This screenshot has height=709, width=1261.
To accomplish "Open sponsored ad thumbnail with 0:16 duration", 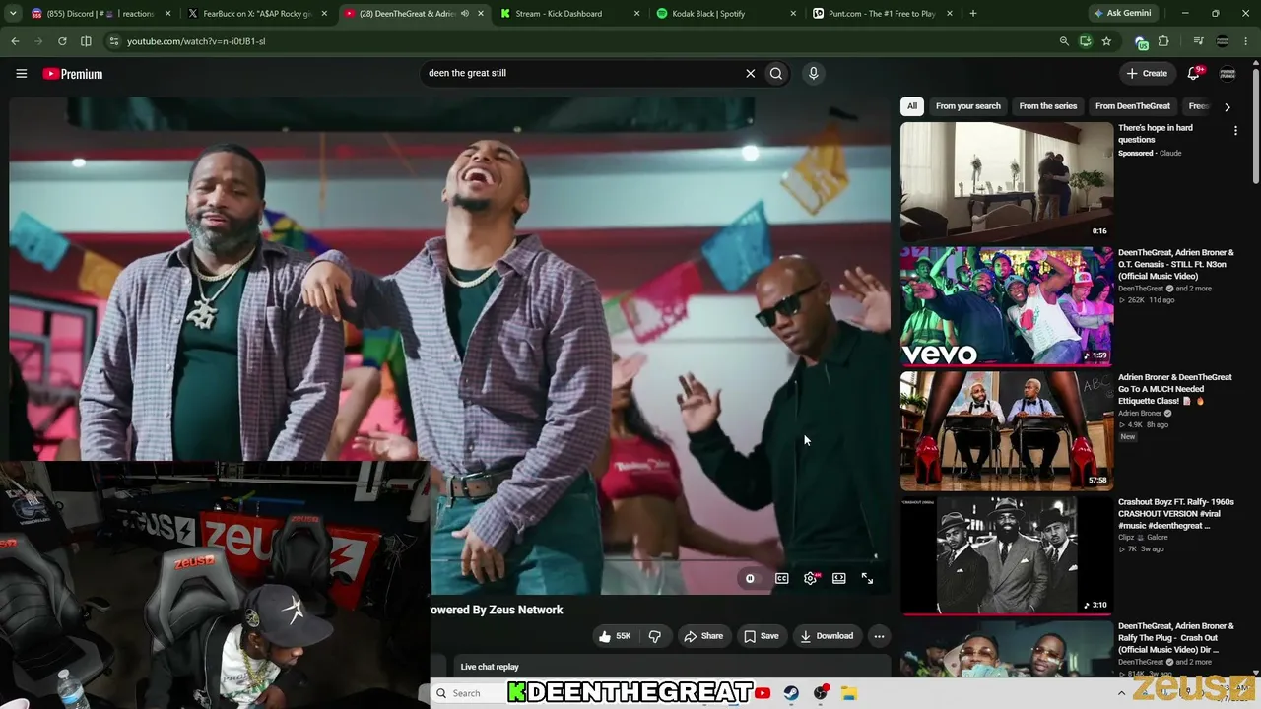I will pos(1007,181).
